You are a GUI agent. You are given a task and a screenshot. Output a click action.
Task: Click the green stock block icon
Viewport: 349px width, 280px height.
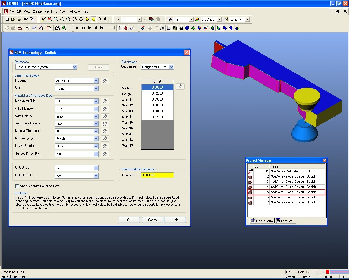(x=194, y=28)
